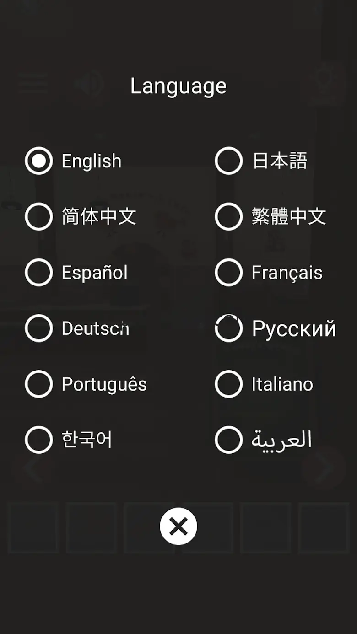
Task: Select Español radio button
Action: (x=39, y=273)
